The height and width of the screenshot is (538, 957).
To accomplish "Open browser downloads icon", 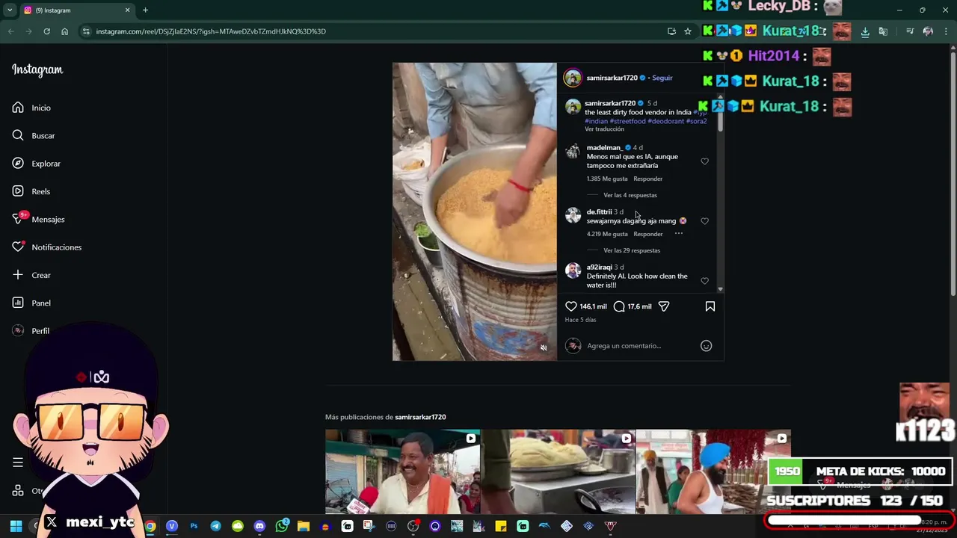I will pyautogui.click(x=865, y=31).
